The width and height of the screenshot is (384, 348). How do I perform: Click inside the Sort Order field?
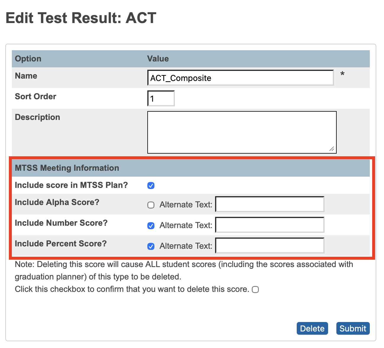point(161,98)
